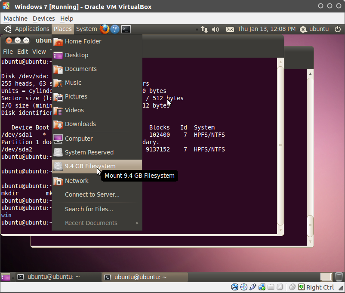Click the System Reserved drive icon

click(x=58, y=153)
